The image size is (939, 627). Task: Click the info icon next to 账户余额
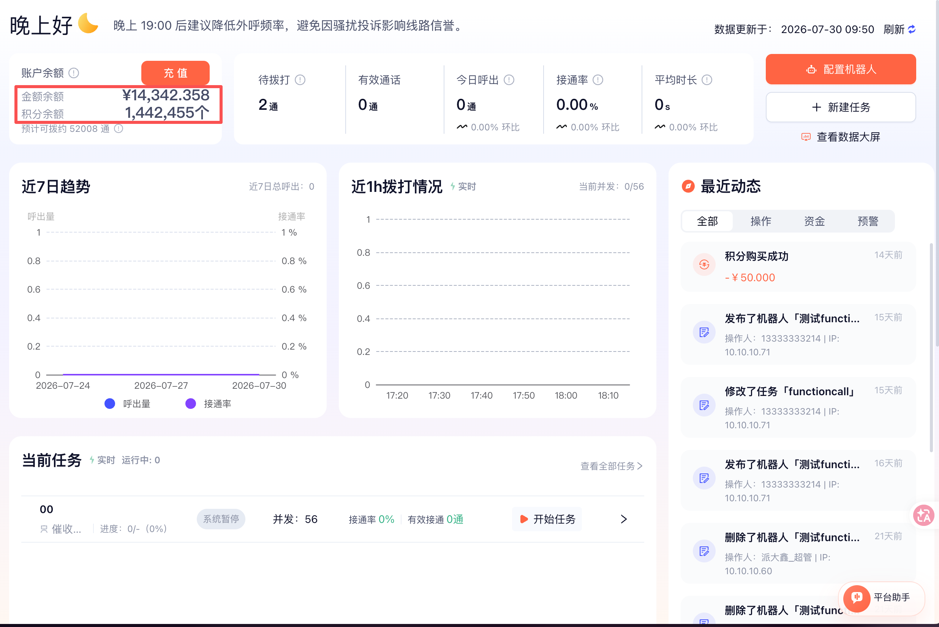74,73
